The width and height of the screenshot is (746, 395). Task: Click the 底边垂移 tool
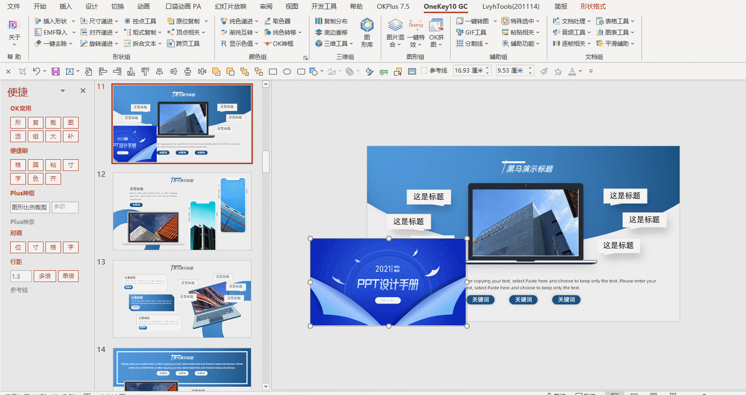(x=332, y=32)
